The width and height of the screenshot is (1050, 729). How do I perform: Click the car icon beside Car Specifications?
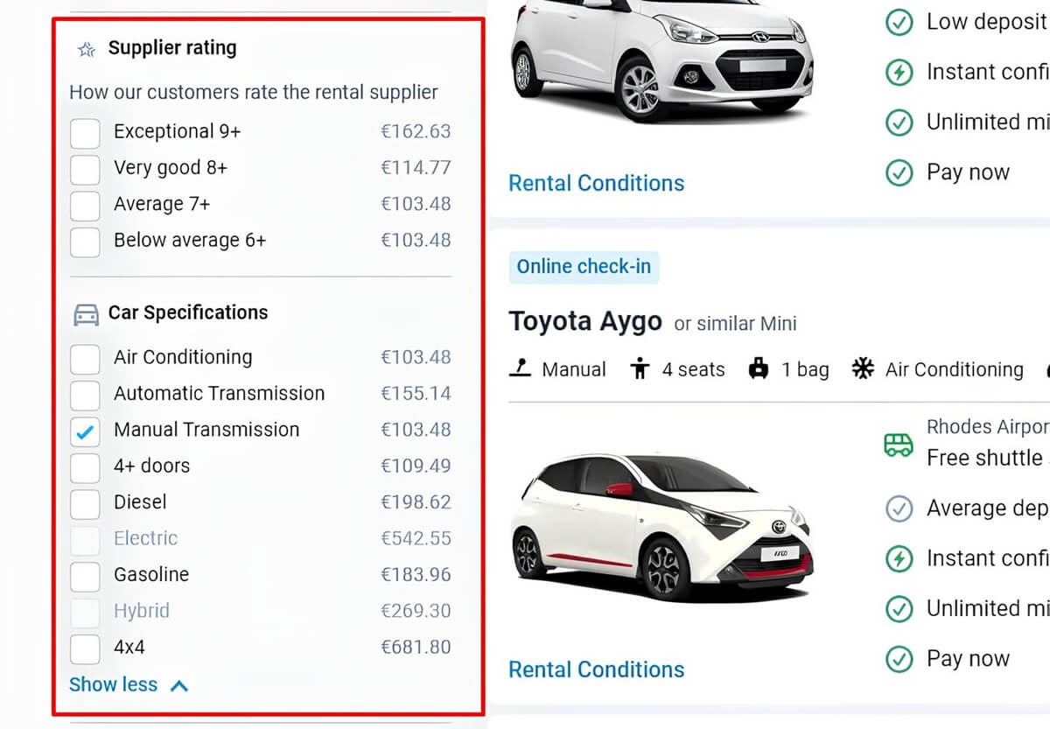click(x=86, y=314)
